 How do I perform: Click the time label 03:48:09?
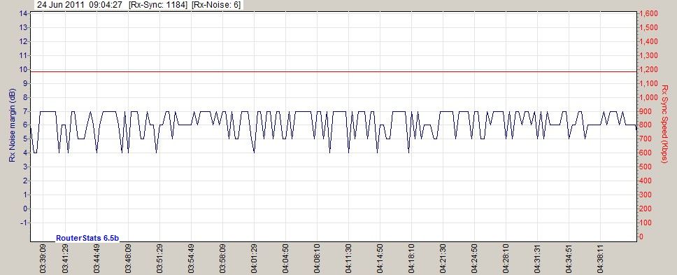[x=128, y=259]
